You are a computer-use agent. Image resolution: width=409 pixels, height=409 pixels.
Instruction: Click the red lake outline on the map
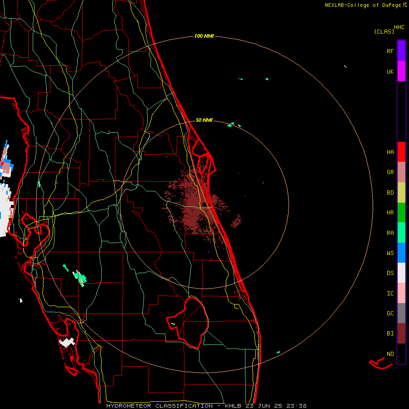[188, 322]
